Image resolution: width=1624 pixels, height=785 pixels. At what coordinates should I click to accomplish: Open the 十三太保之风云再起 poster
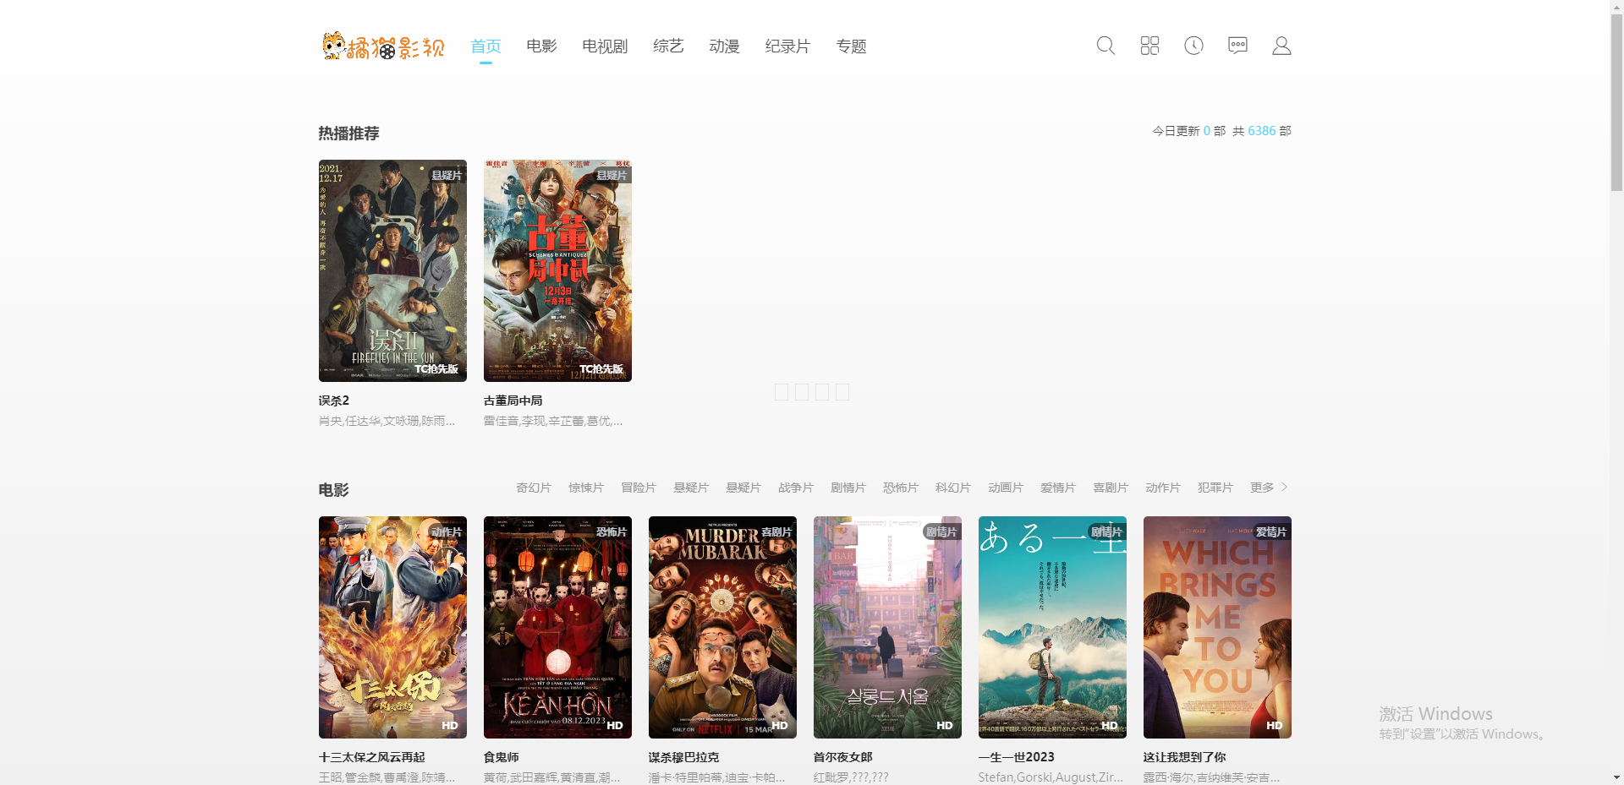pyautogui.click(x=392, y=627)
